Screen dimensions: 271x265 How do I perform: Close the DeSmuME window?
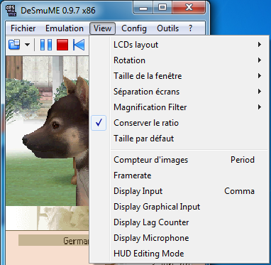coord(189,8)
